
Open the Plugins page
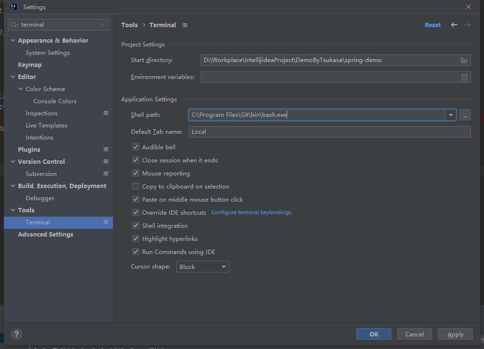point(29,150)
